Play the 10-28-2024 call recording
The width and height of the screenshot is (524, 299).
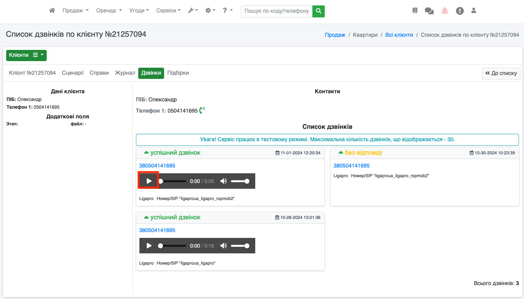click(x=149, y=246)
